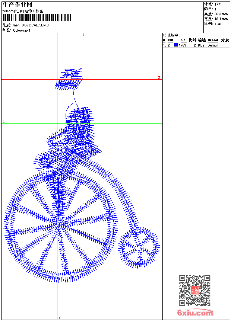Click the stitch count value 1771

pos(218,4)
